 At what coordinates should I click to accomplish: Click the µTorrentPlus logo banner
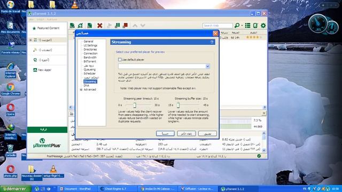[x=47, y=143]
